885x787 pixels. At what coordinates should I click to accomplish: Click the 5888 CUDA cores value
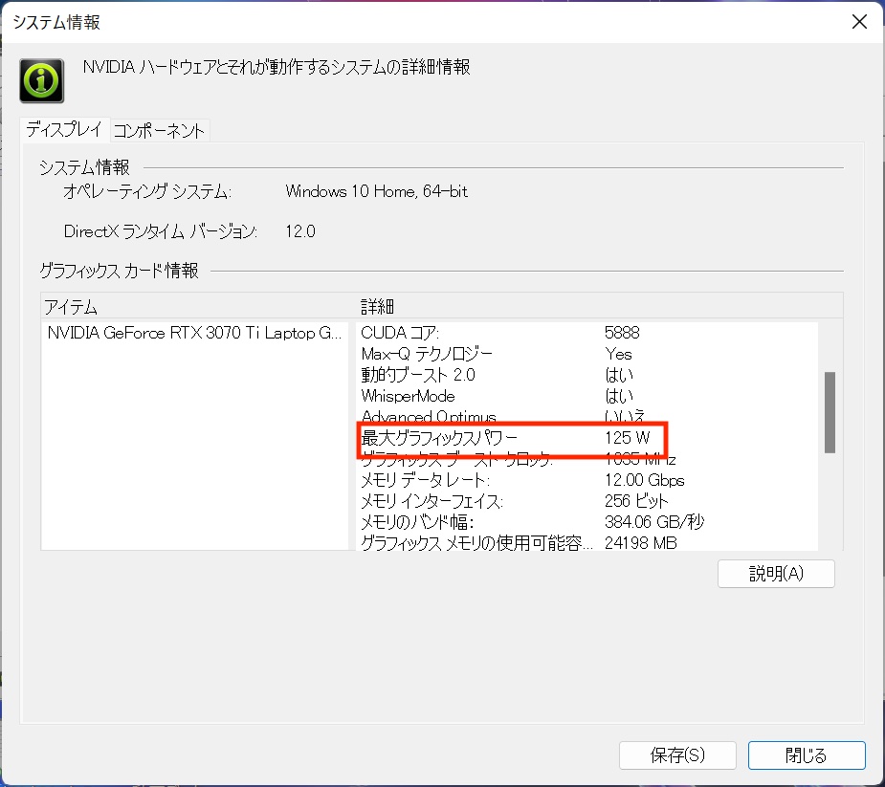click(x=622, y=333)
